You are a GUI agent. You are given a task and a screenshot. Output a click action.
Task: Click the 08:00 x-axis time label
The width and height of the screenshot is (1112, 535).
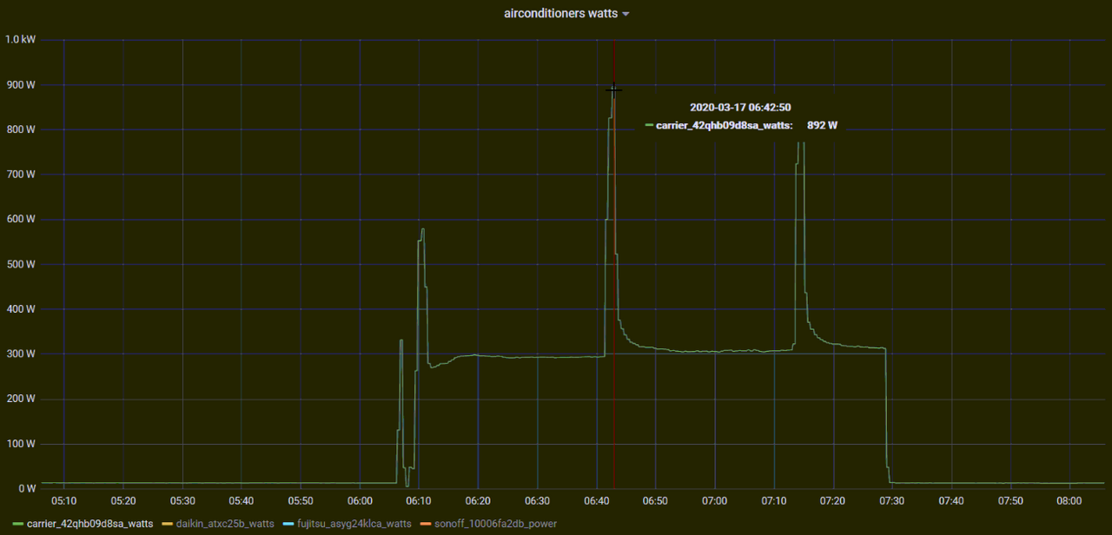(x=1069, y=501)
